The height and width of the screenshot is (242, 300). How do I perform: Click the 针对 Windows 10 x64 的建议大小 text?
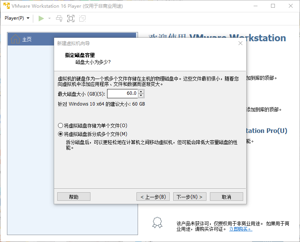(x=101, y=104)
